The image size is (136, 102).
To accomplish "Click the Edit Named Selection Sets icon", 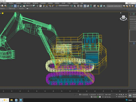I will point(57,6).
